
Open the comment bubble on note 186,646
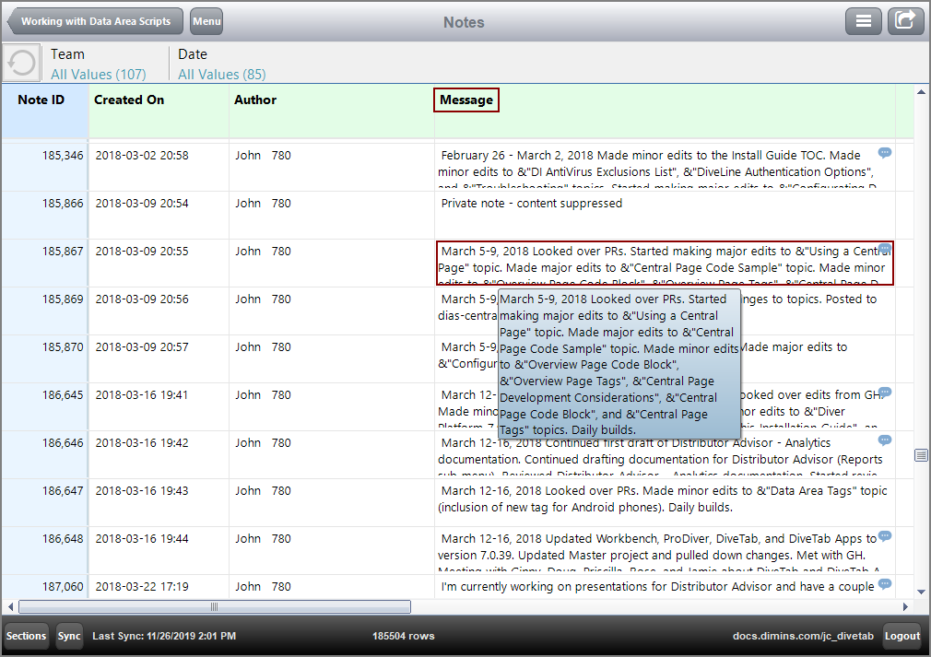click(x=884, y=440)
